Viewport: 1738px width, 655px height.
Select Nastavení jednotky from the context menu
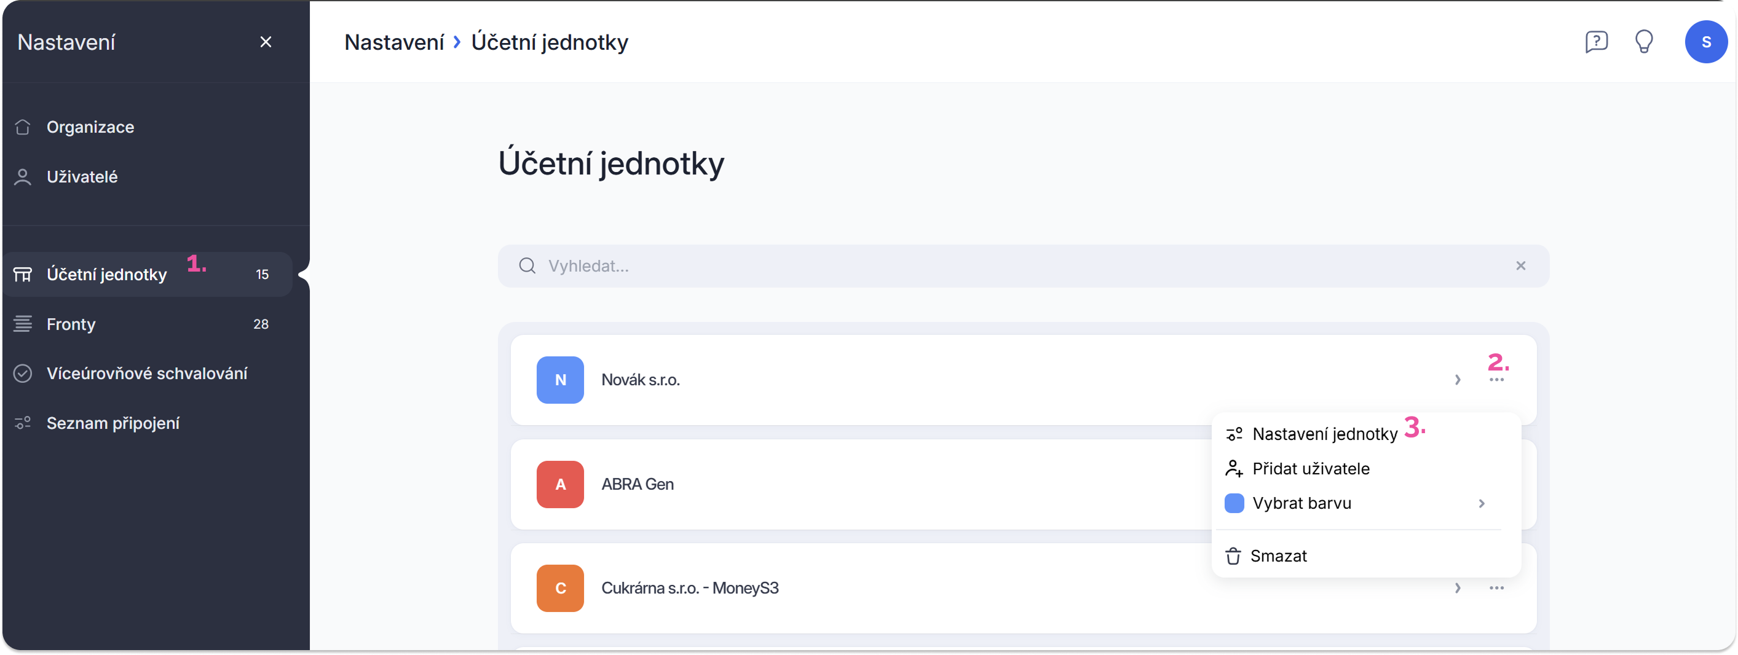[x=1324, y=434]
